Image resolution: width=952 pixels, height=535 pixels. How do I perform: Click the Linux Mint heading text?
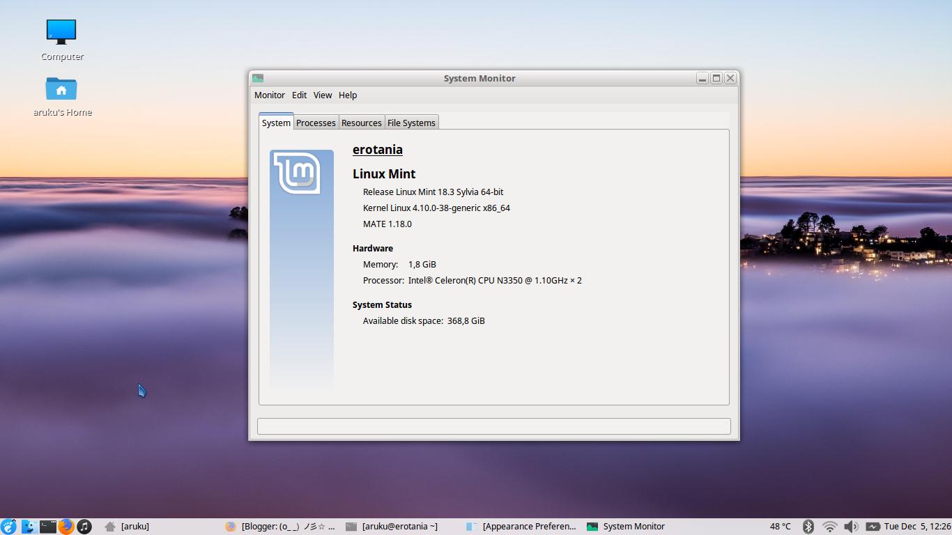tap(384, 174)
